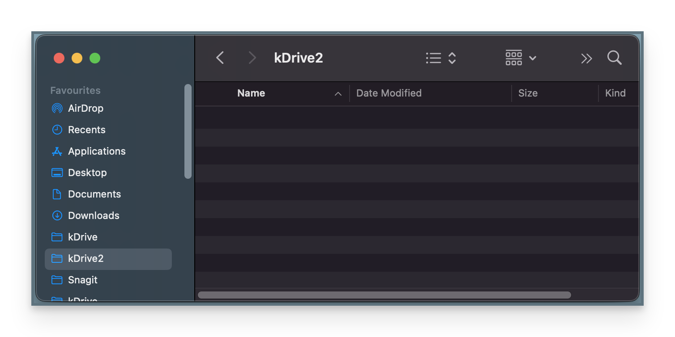The width and height of the screenshot is (675, 337).
Task: Open the grouping options dropdown
Action: 521,58
